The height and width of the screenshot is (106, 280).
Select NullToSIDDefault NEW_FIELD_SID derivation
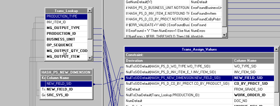pos(179,78)
